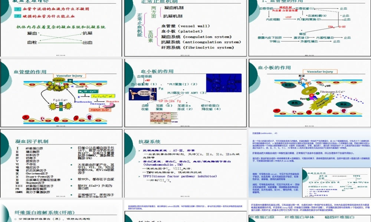The image size is (371, 222).
Task: Expand the 五因素 bracket listing blood systems
Action: tap(151, 37)
